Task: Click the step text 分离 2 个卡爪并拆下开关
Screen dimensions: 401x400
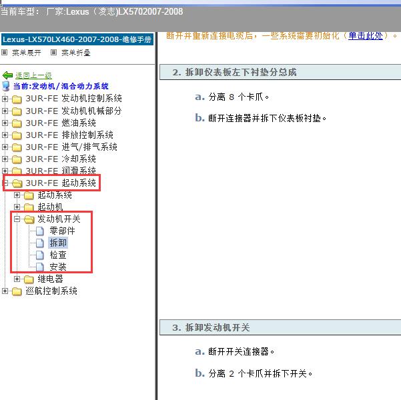Action: click(x=261, y=374)
